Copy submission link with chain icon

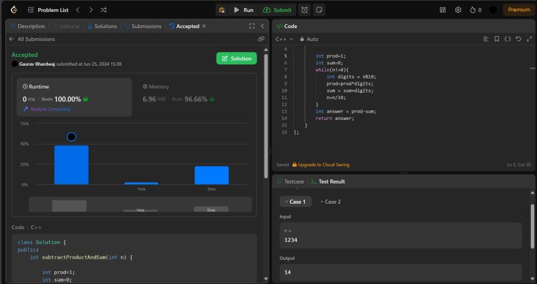260,39
